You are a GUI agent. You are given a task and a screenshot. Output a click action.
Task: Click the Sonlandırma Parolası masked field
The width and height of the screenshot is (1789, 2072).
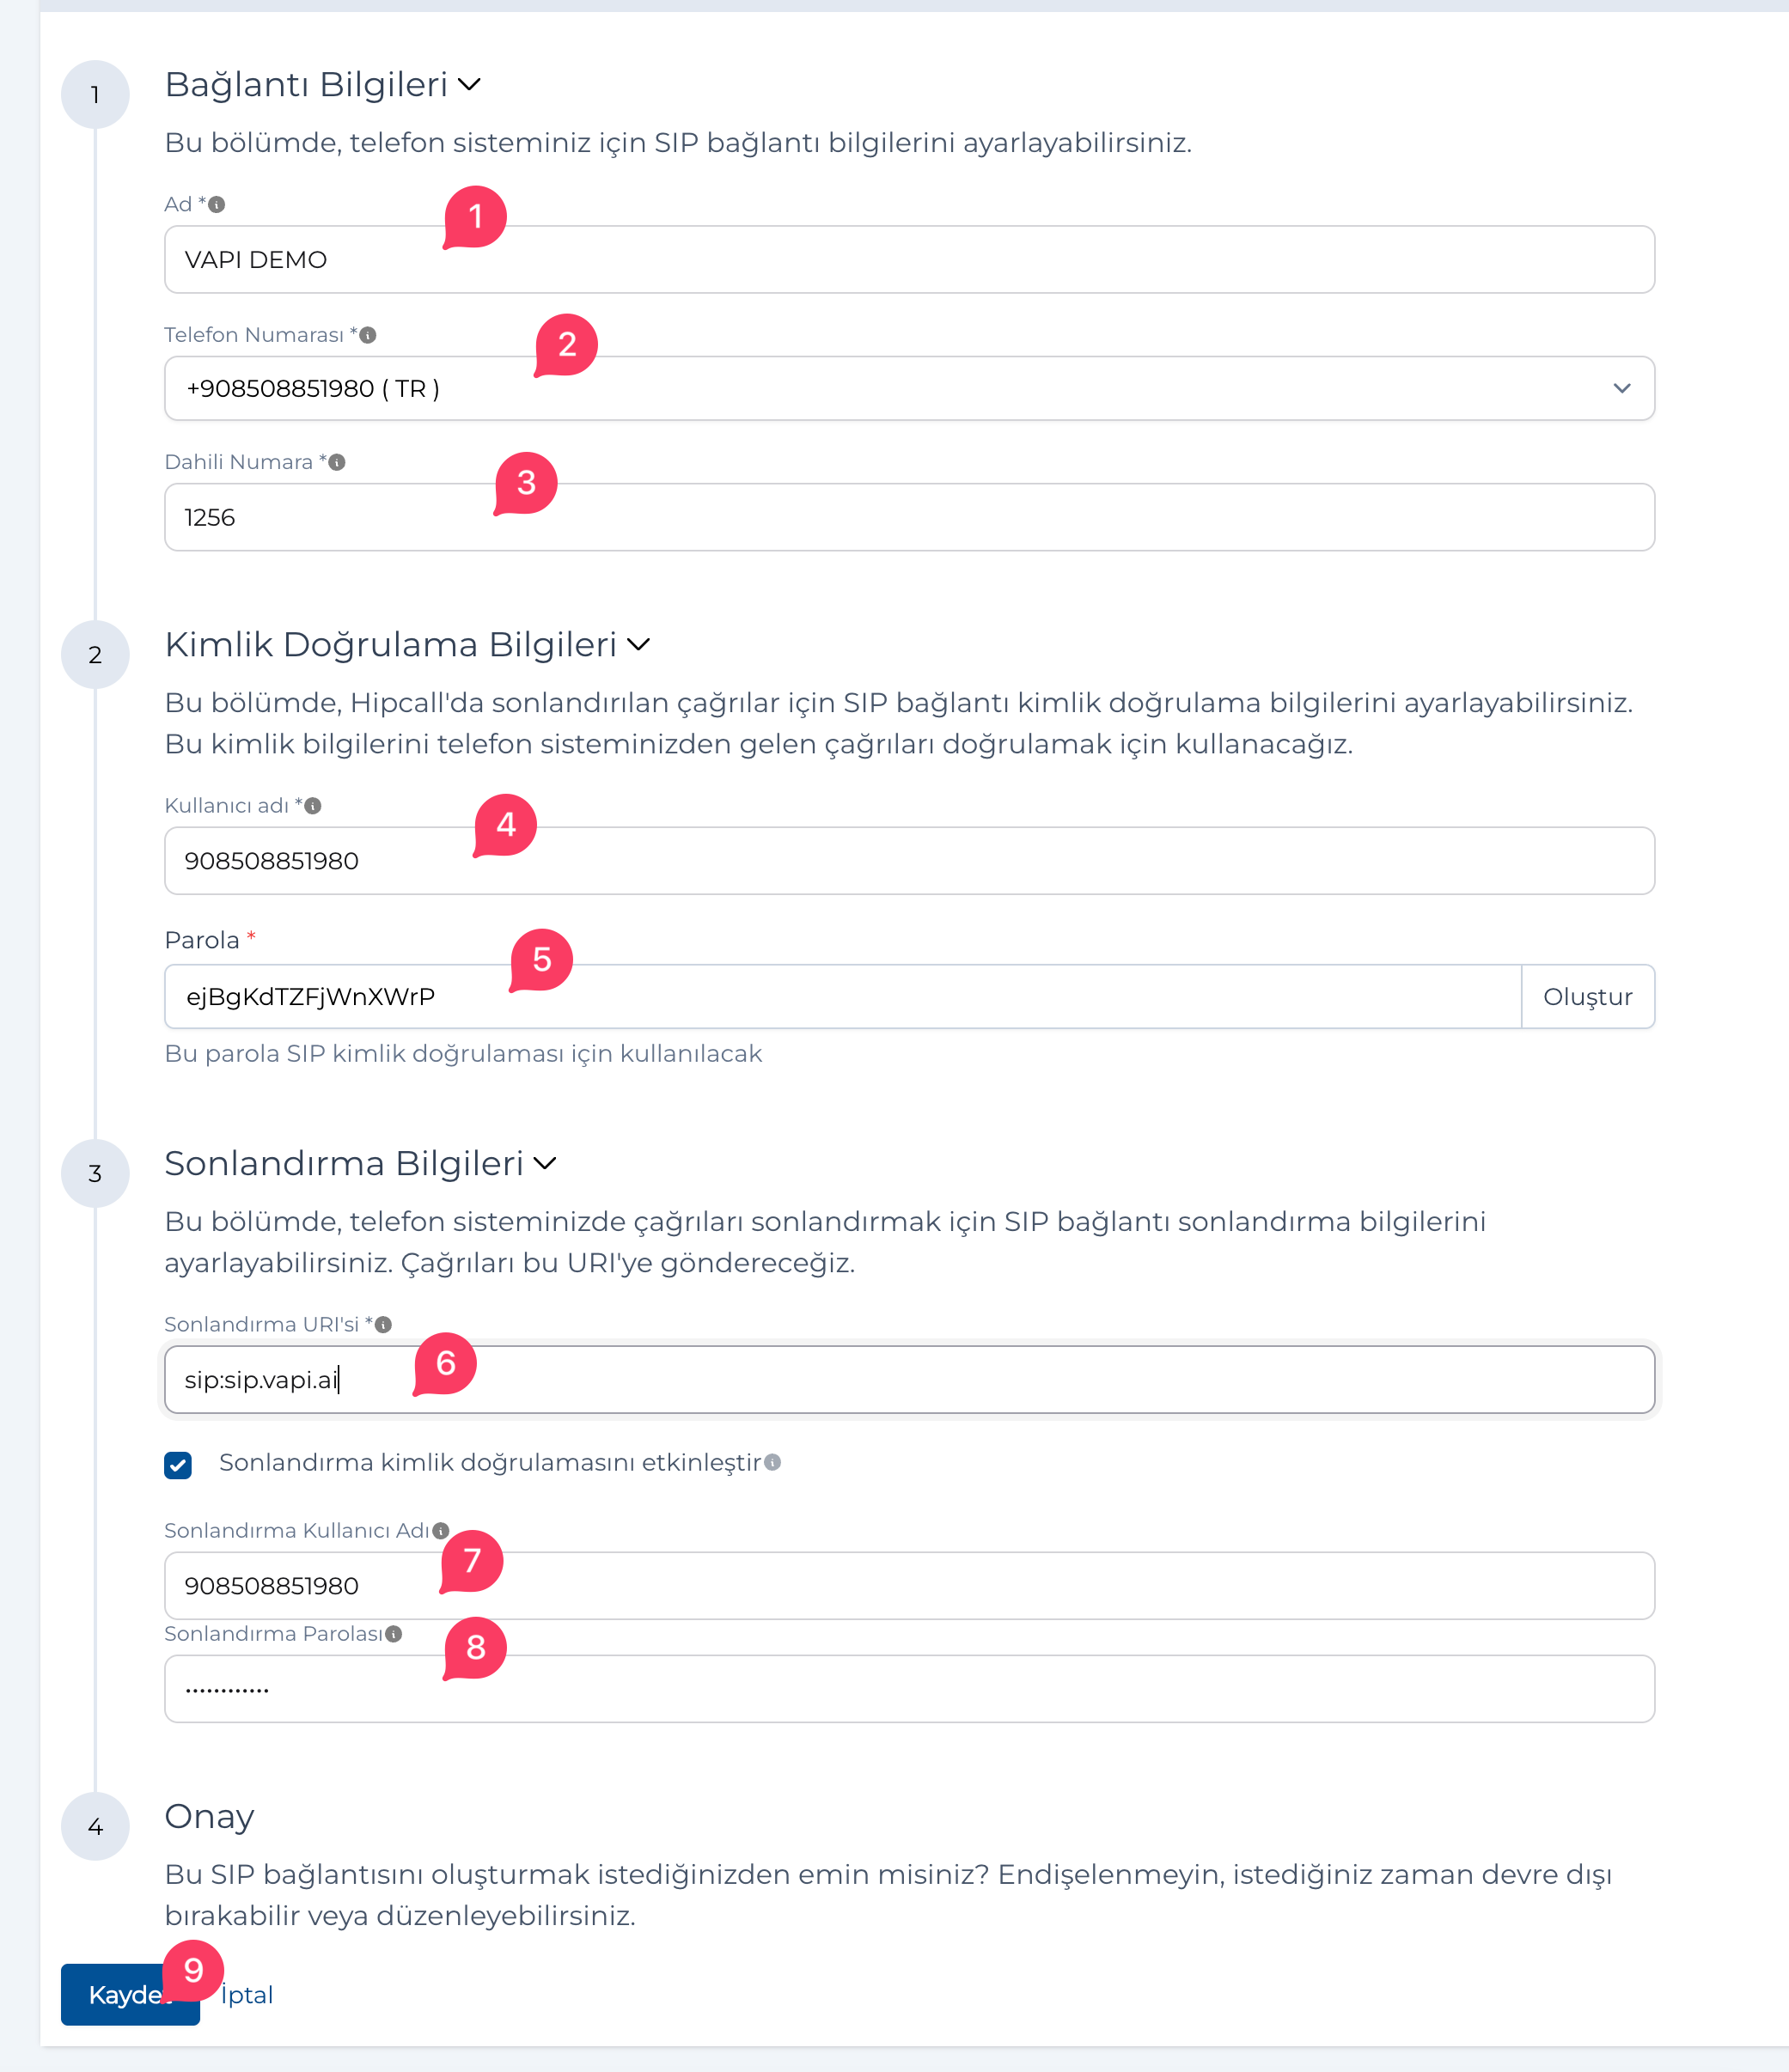[x=908, y=1689]
